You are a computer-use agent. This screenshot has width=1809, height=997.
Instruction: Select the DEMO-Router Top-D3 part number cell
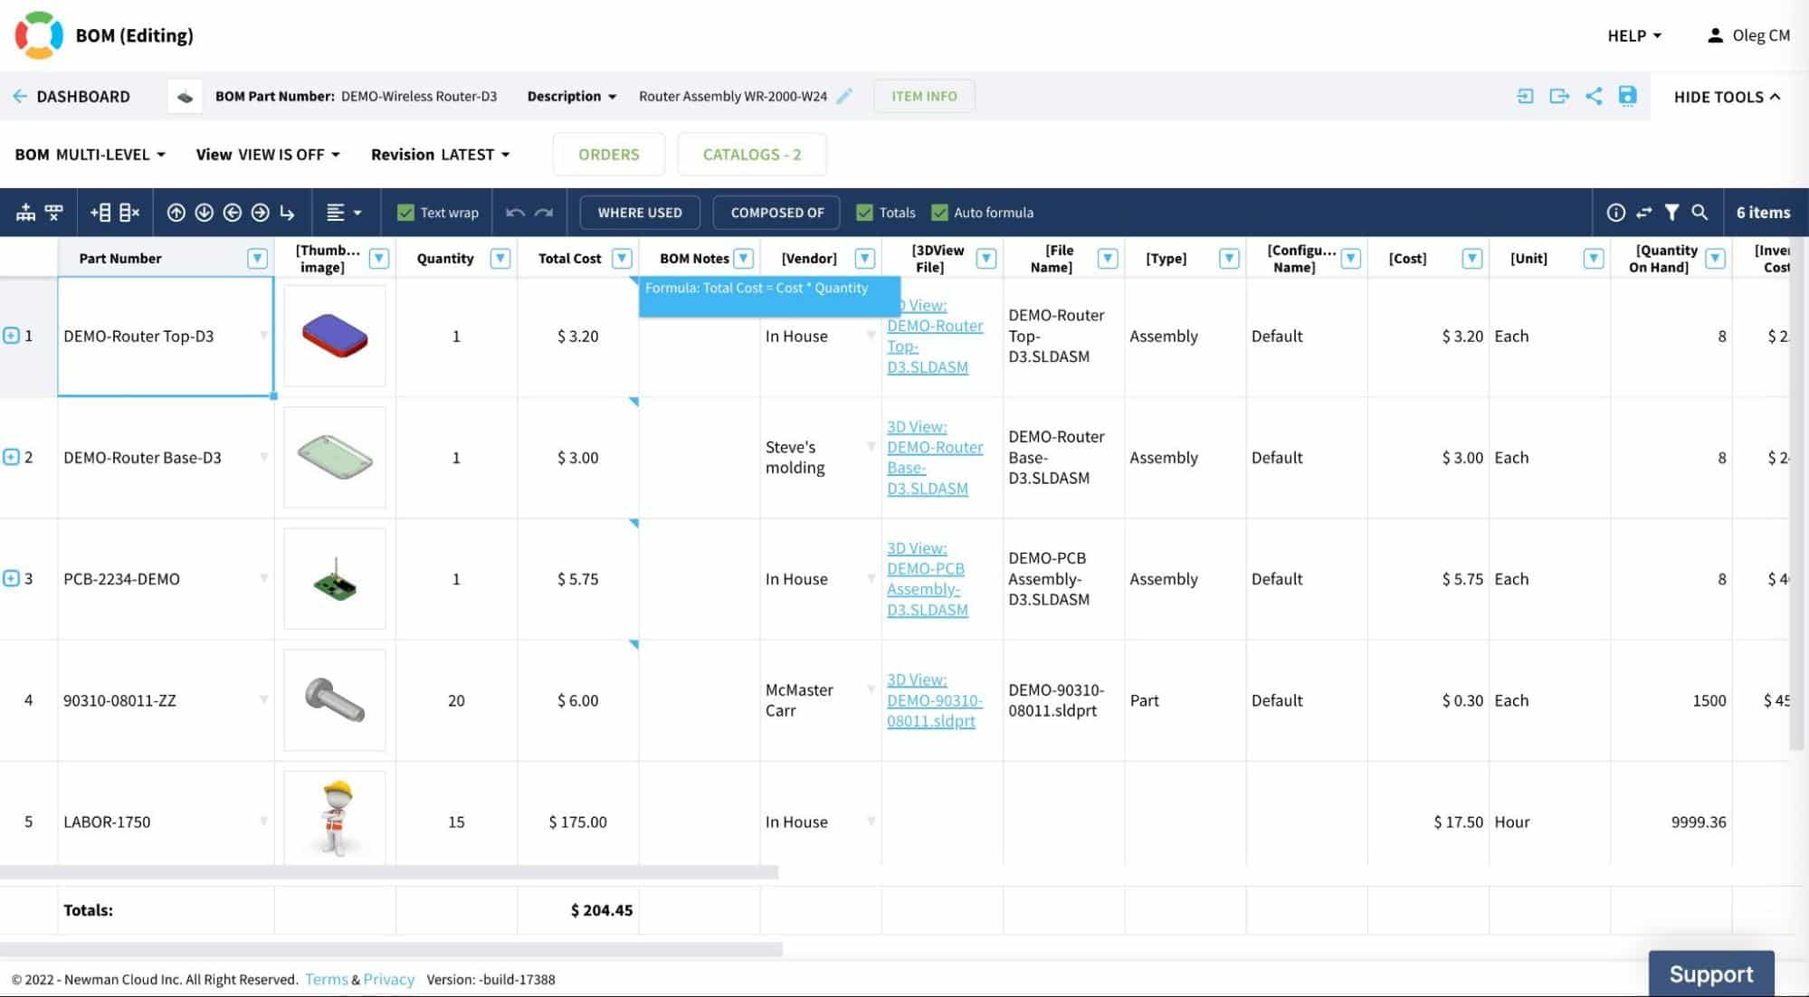(x=166, y=336)
